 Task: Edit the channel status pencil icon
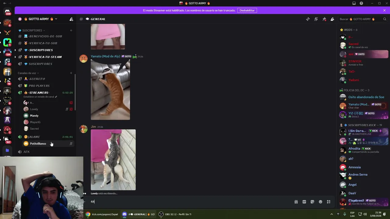pos(56,97)
